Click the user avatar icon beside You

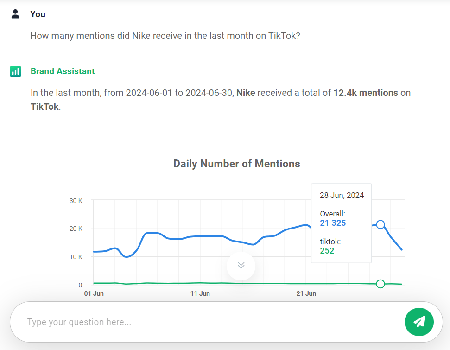pyautogui.click(x=15, y=14)
